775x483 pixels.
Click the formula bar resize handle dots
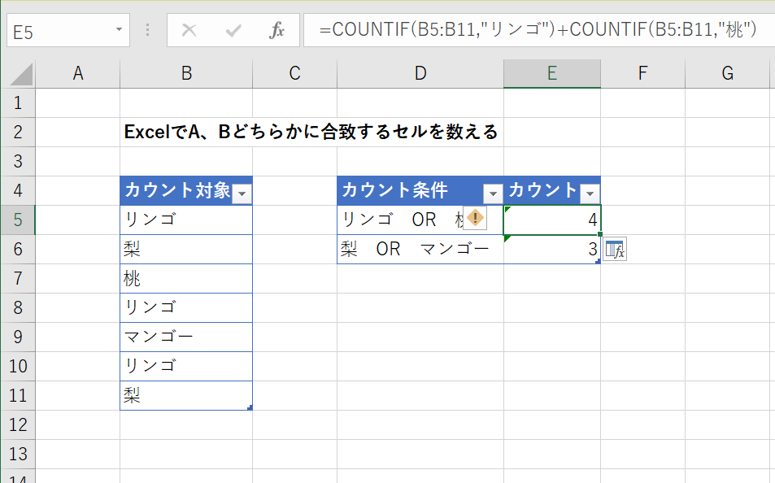click(x=147, y=31)
